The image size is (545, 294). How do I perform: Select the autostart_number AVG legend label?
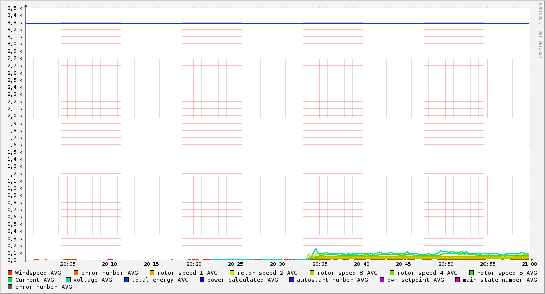[332, 280]
